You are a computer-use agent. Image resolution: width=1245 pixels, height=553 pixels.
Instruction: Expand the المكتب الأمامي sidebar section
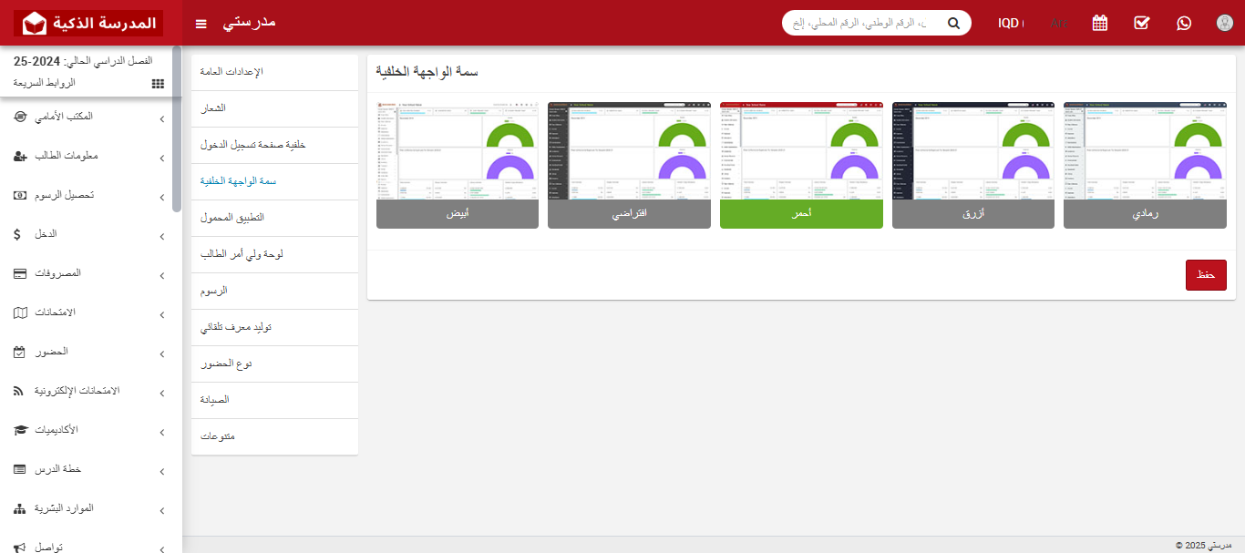[91, 117]
